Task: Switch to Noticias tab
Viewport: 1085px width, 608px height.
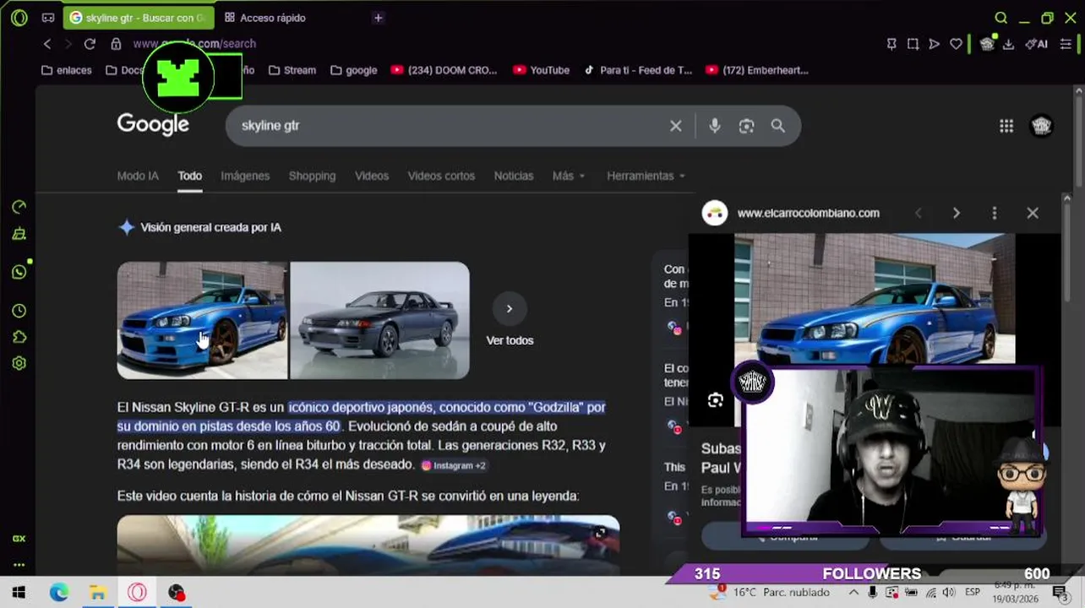Action: click(514, 176)
